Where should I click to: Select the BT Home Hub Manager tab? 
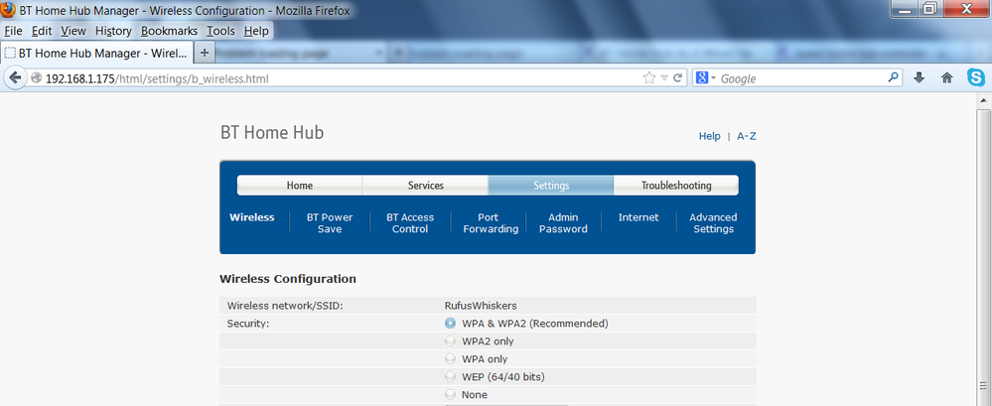pos(95,54)
